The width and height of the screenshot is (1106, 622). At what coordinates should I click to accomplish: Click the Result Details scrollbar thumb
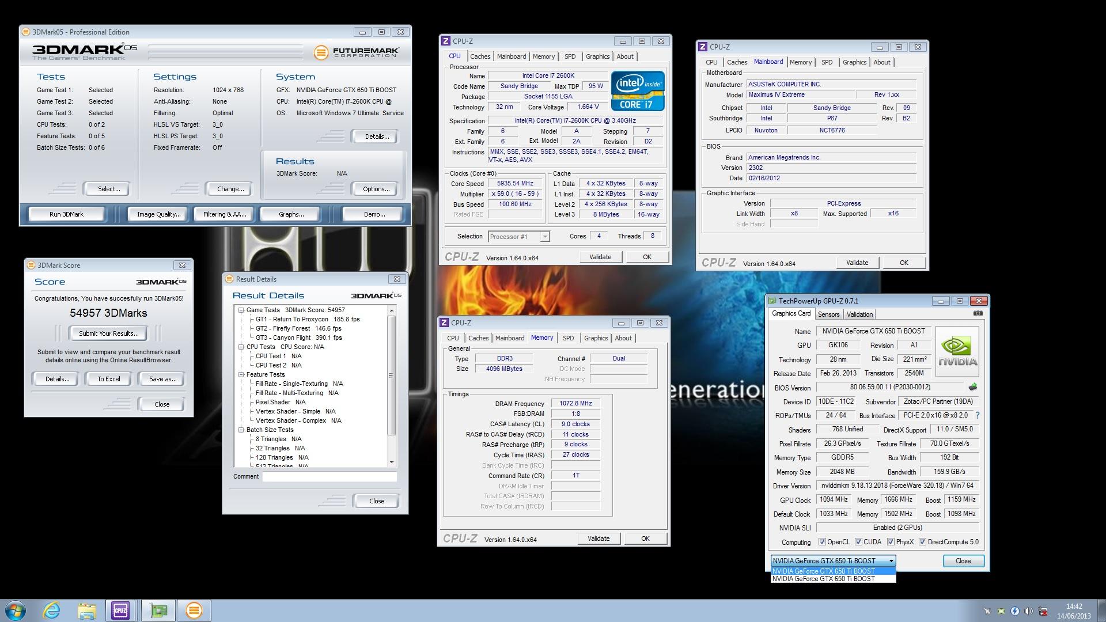[392, 376]
